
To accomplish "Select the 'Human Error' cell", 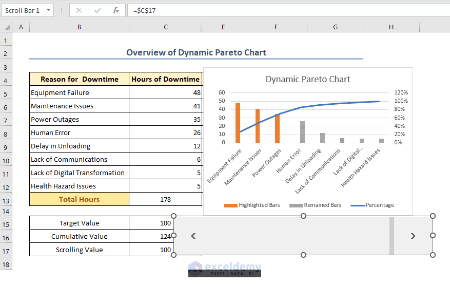I will (79, 132).
